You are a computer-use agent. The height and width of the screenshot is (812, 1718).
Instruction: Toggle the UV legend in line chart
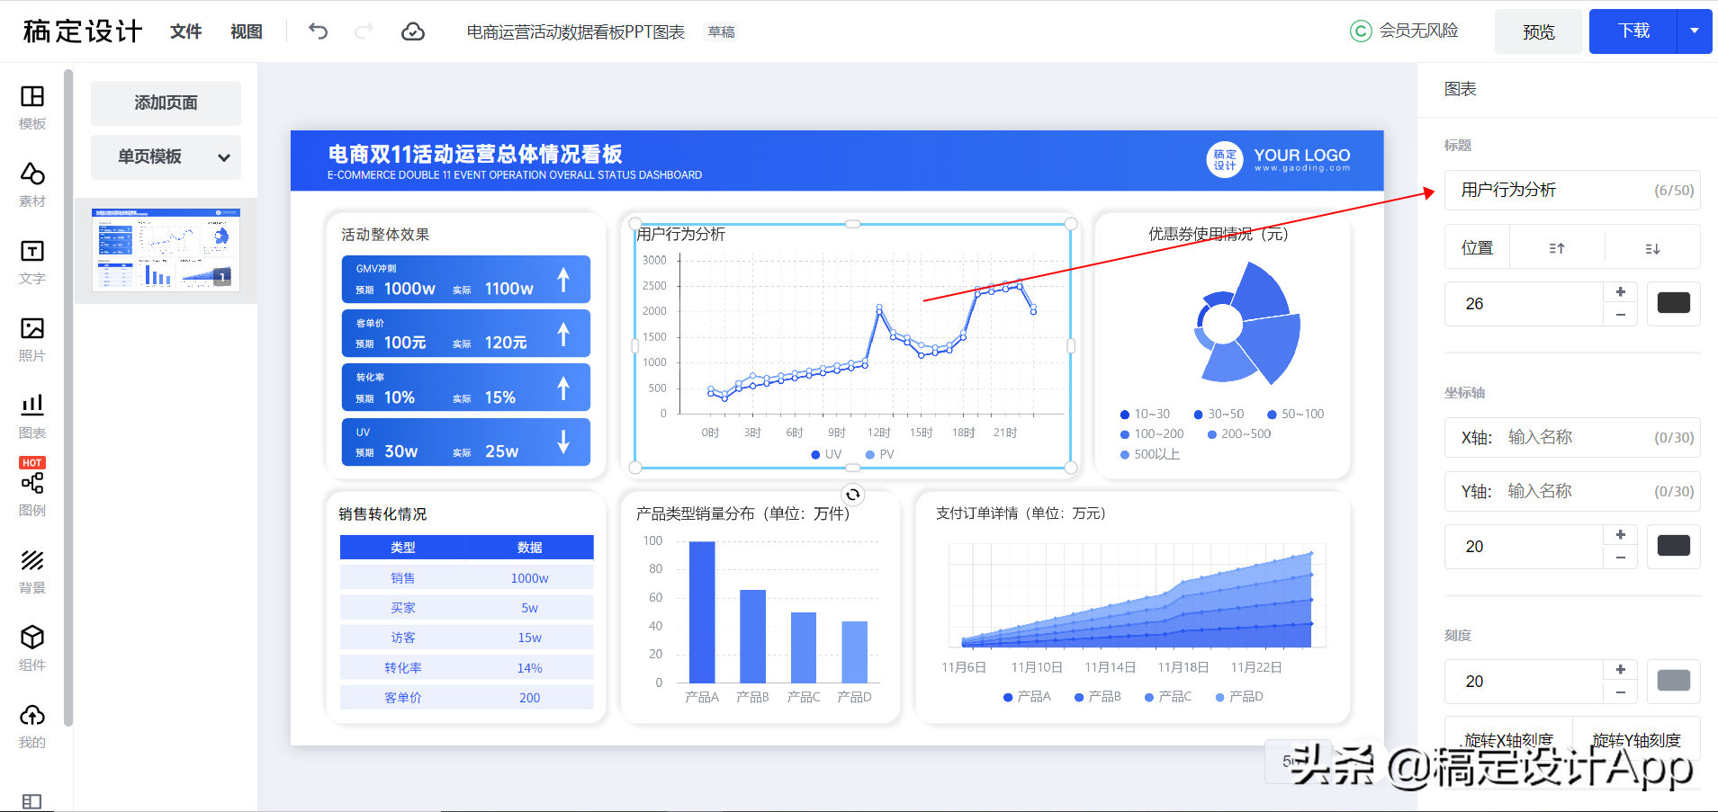pos(826,454)
